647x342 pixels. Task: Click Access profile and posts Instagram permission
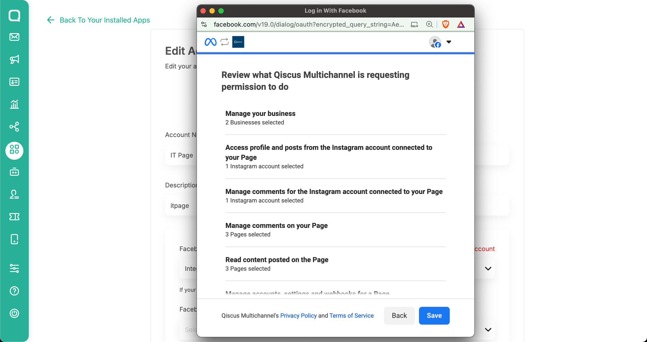tap(335, 156)
